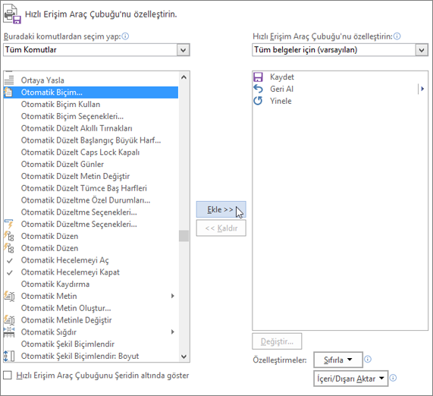The height and width of the screenshot is (396, 433).
Task: Select Otomatik Kaydırma command
Action: coord(91,284)
